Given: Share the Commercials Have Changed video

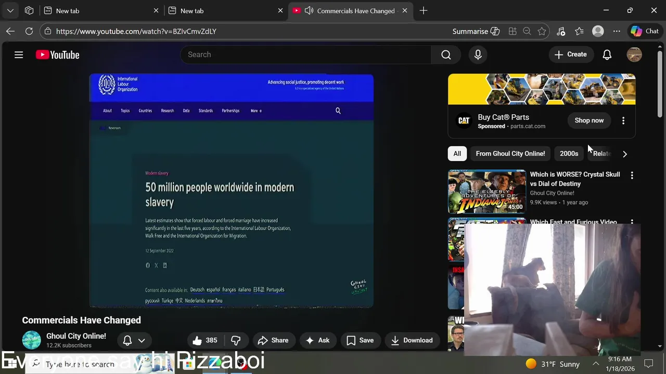Looking at the screenshot, I should 273,340.
